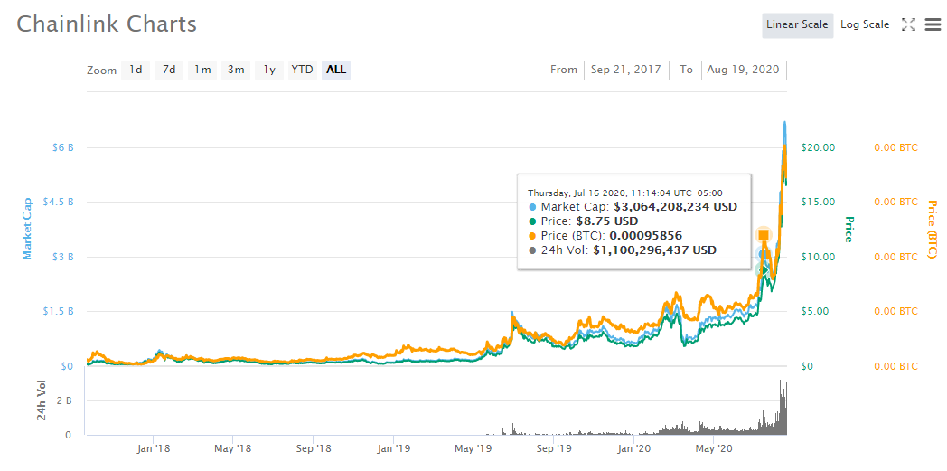The height and width of the screenshot is (471, 947).
Task: Switch to Linear Scale
Action: [x=797, y=25]
